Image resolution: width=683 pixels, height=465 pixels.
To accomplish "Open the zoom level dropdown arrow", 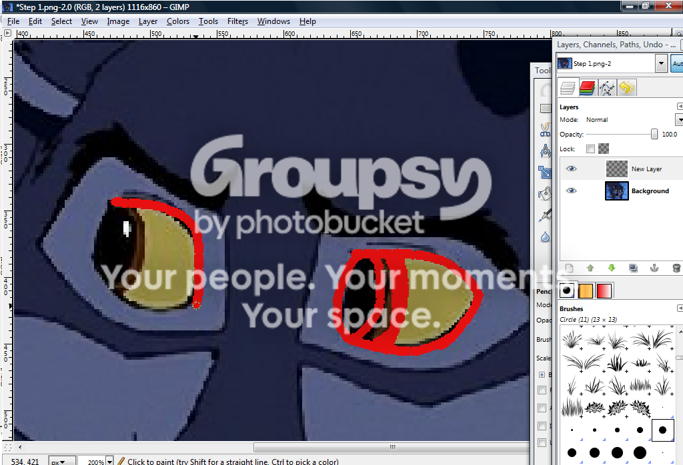I will pos(110,462).
